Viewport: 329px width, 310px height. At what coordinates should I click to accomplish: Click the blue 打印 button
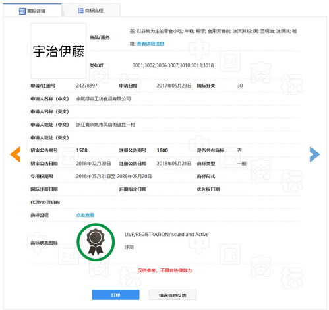[115, 295]
